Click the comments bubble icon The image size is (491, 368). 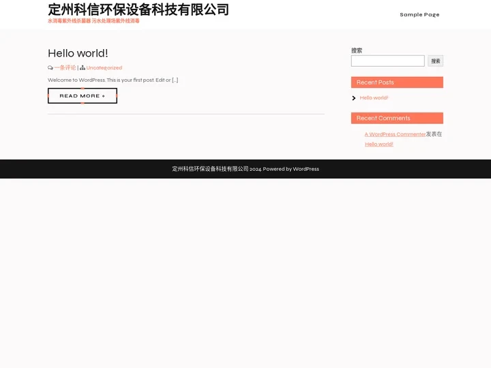coord(50,67)
